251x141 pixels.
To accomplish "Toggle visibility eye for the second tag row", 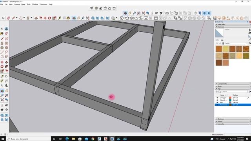I will (217, 100).
